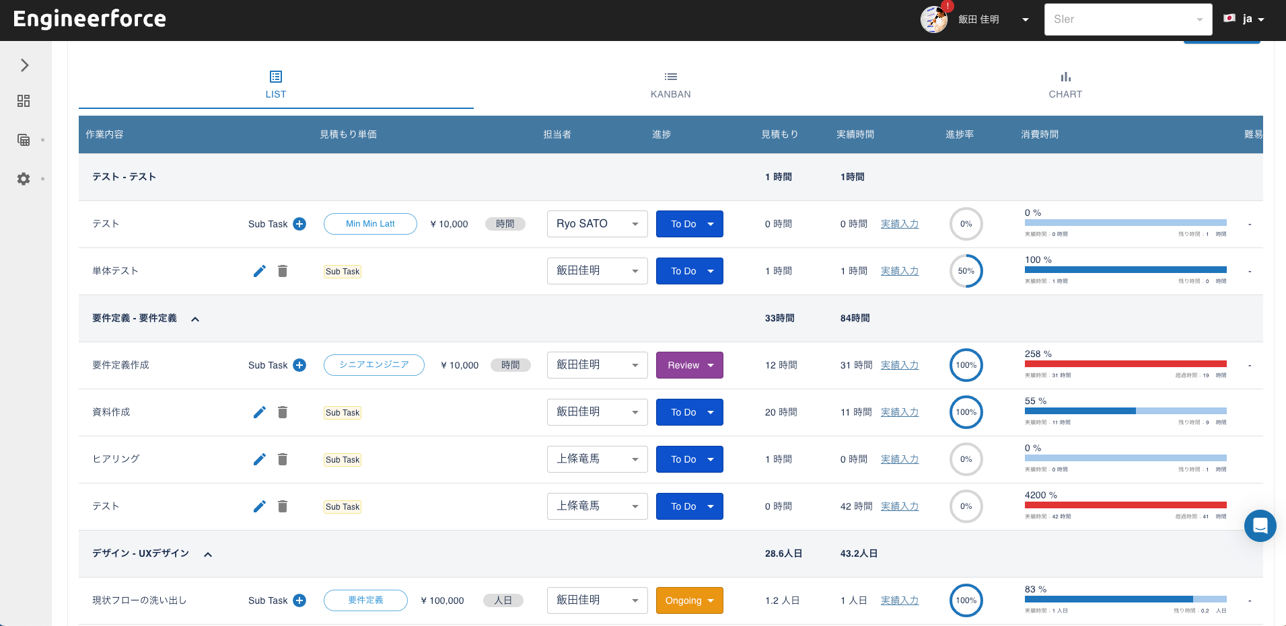Image resolution: width=1286 pixels, height=626 pixels.
Task: Open the Ongoing status dropdown
Action: point(689,600)
